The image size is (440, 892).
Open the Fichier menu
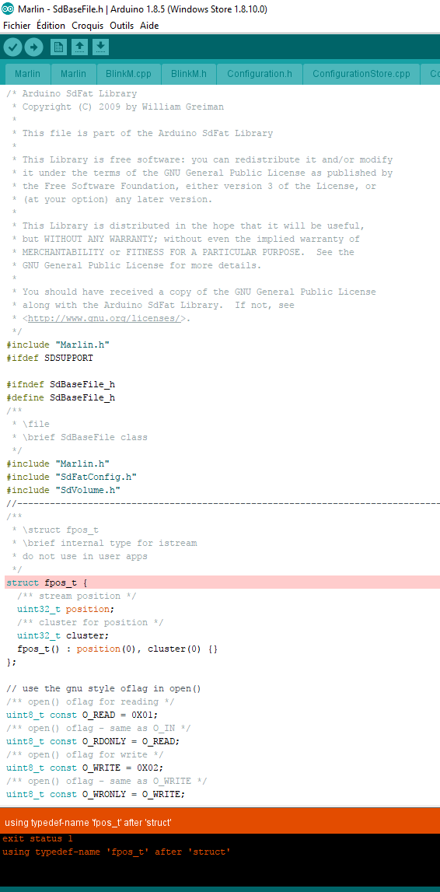coord(16,26)
